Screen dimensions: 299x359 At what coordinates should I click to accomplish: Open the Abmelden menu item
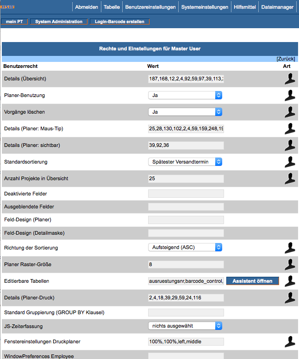[87, 7]
